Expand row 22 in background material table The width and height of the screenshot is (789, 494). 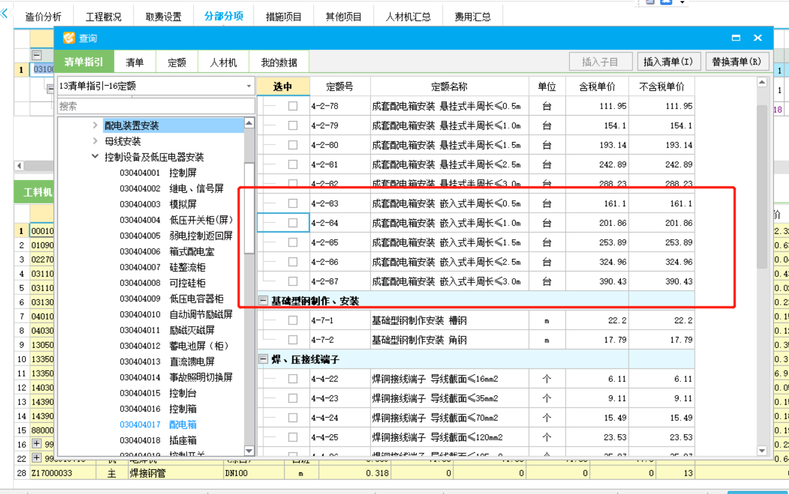tap(37, 458)
